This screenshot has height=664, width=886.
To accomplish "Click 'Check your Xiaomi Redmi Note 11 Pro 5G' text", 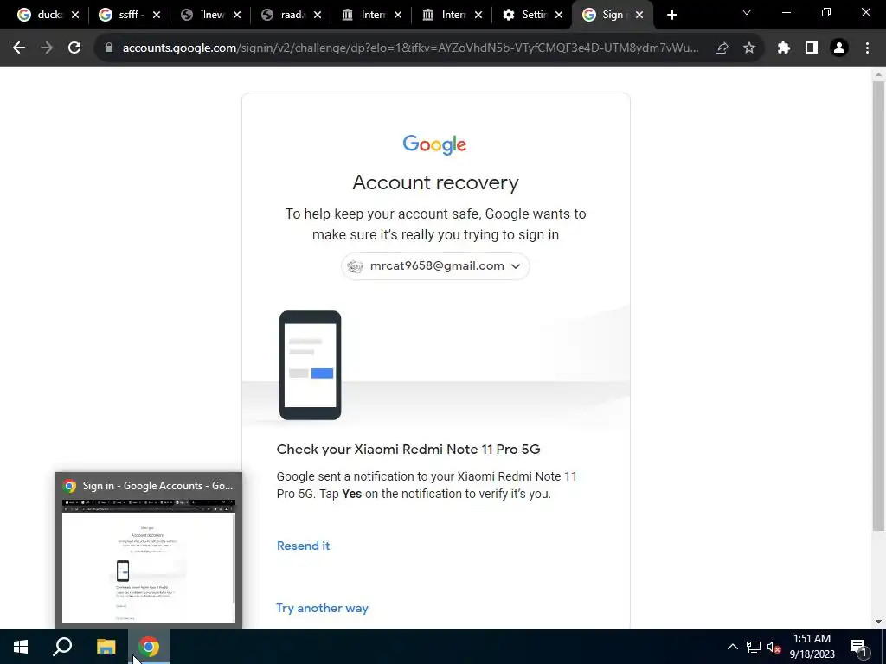I will (x=408, y=450).
